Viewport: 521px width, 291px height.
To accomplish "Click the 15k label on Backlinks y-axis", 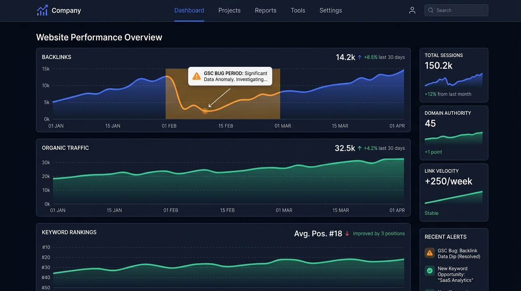I will coord(46,69).
